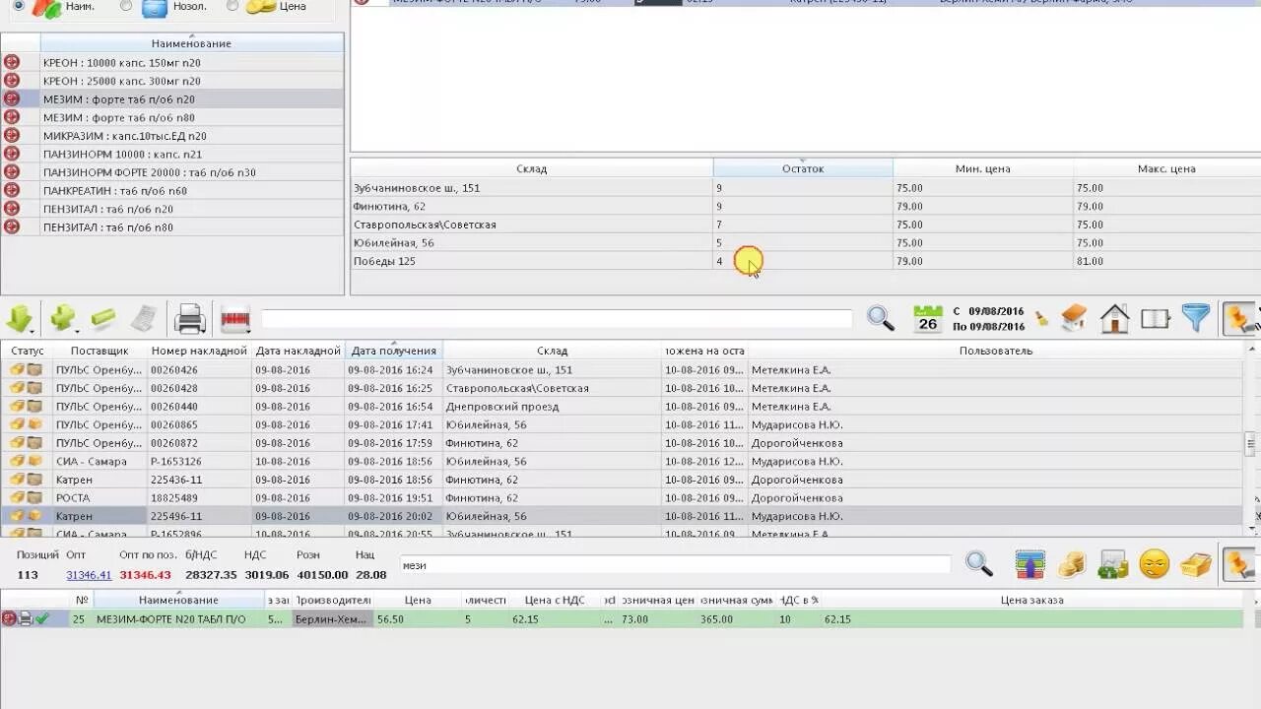
Task: Select 'МЕЗИМ : форте таб п/об n80' row
Action: tap(172, 117)
